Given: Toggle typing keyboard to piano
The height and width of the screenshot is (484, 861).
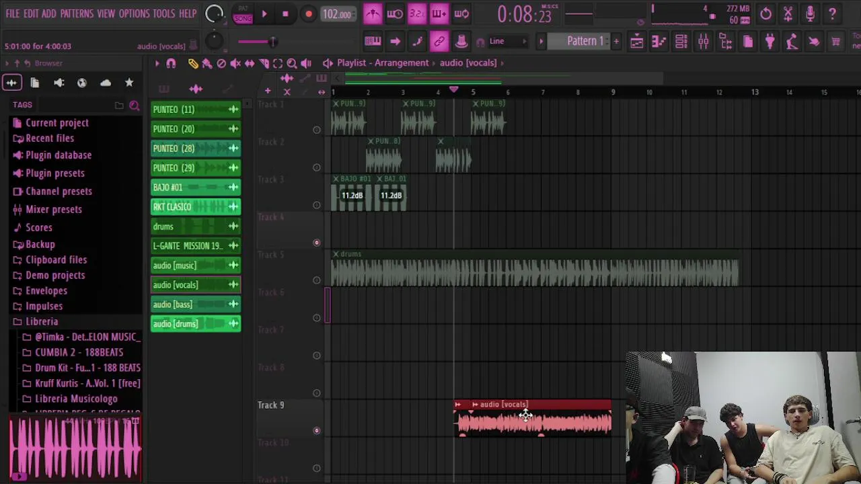Looking at the screenshot, I should click(373, 42).
